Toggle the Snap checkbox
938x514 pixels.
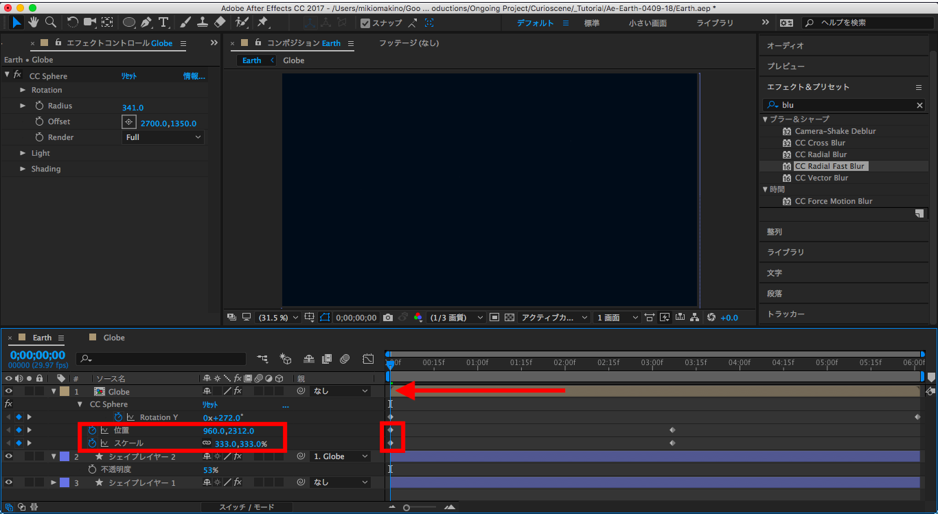pos(365,23)
